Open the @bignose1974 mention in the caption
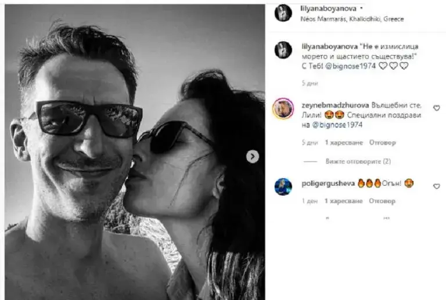 (x=350, y=66)
